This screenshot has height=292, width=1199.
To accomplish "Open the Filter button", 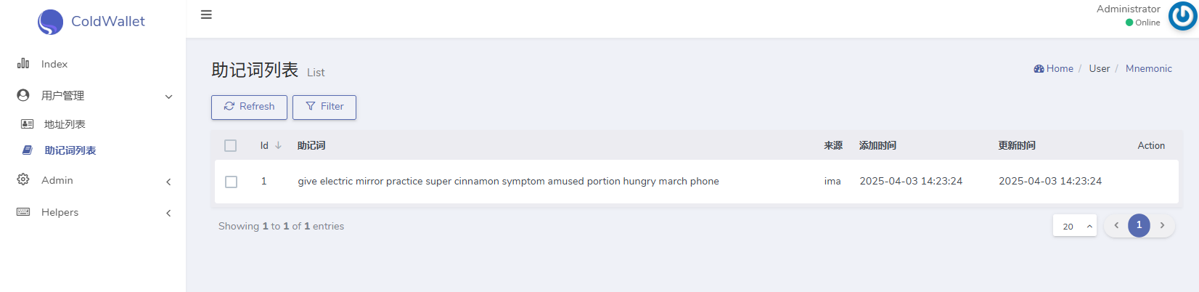I will point(324,107).
